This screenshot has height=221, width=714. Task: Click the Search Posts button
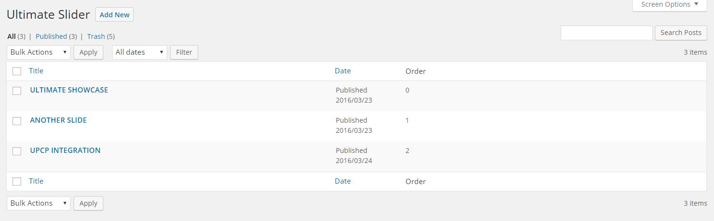point(681,33)
